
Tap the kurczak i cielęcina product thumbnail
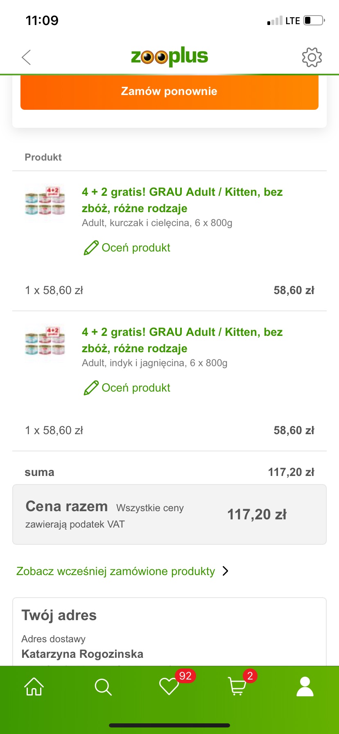point(45,201)
